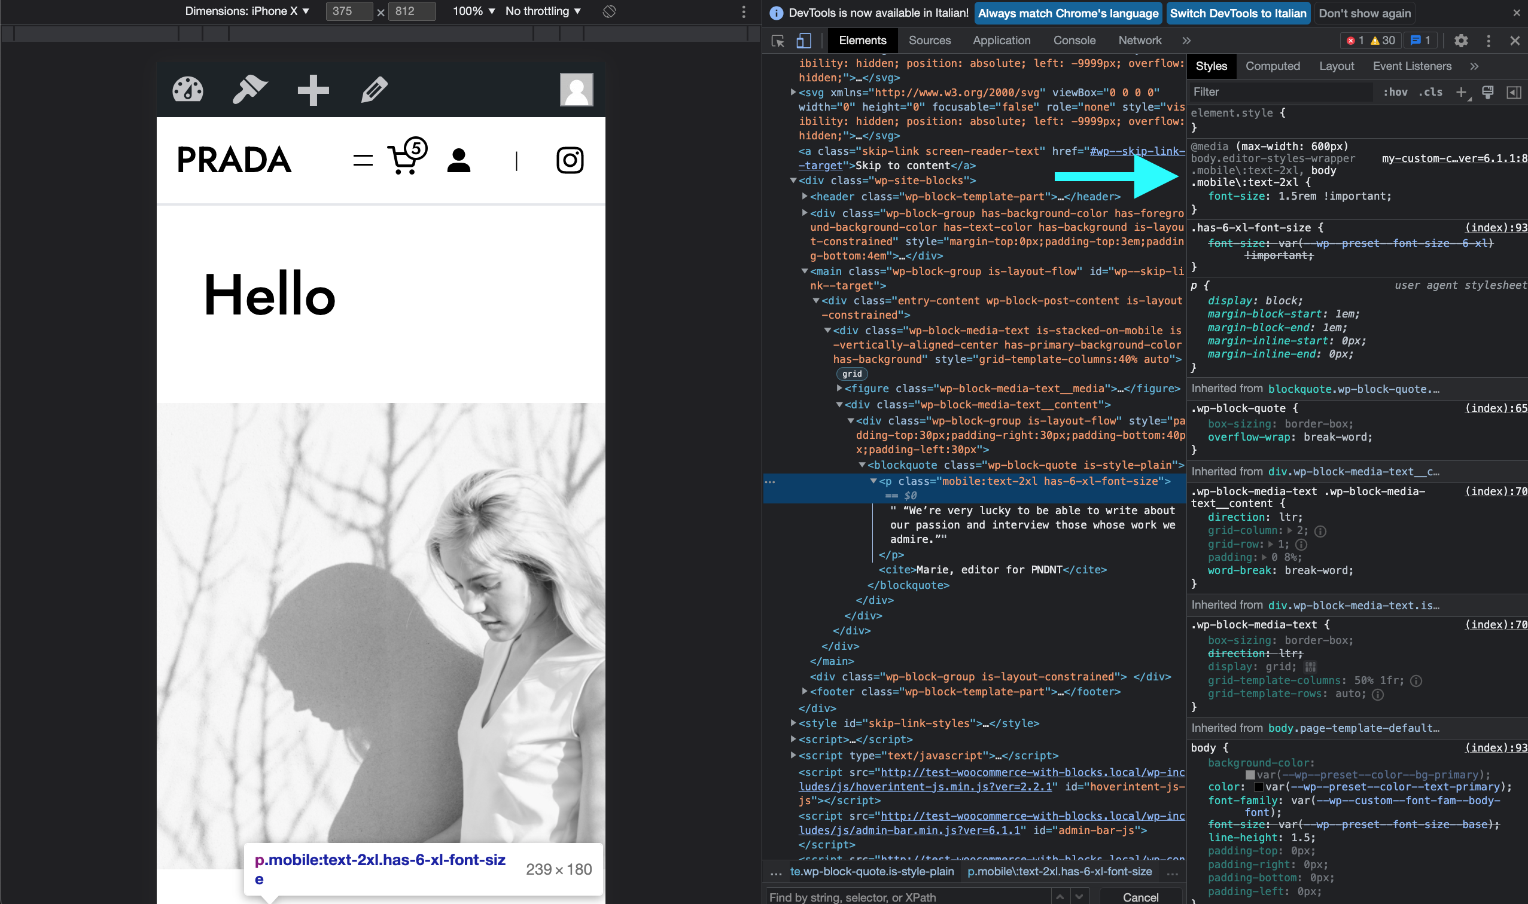Screen dimensions: 1528x904
Task: Open hoverintent-js.min.js script link
Action: pyautogui.click(x=992, y=779)
